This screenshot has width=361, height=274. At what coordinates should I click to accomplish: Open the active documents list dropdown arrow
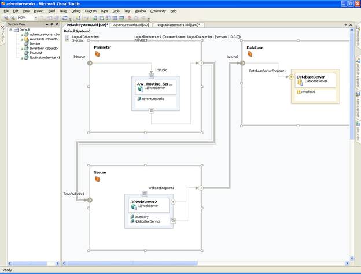(x=345, y=25)
